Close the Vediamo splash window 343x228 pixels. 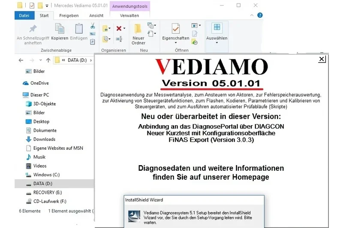pos(322,59)
